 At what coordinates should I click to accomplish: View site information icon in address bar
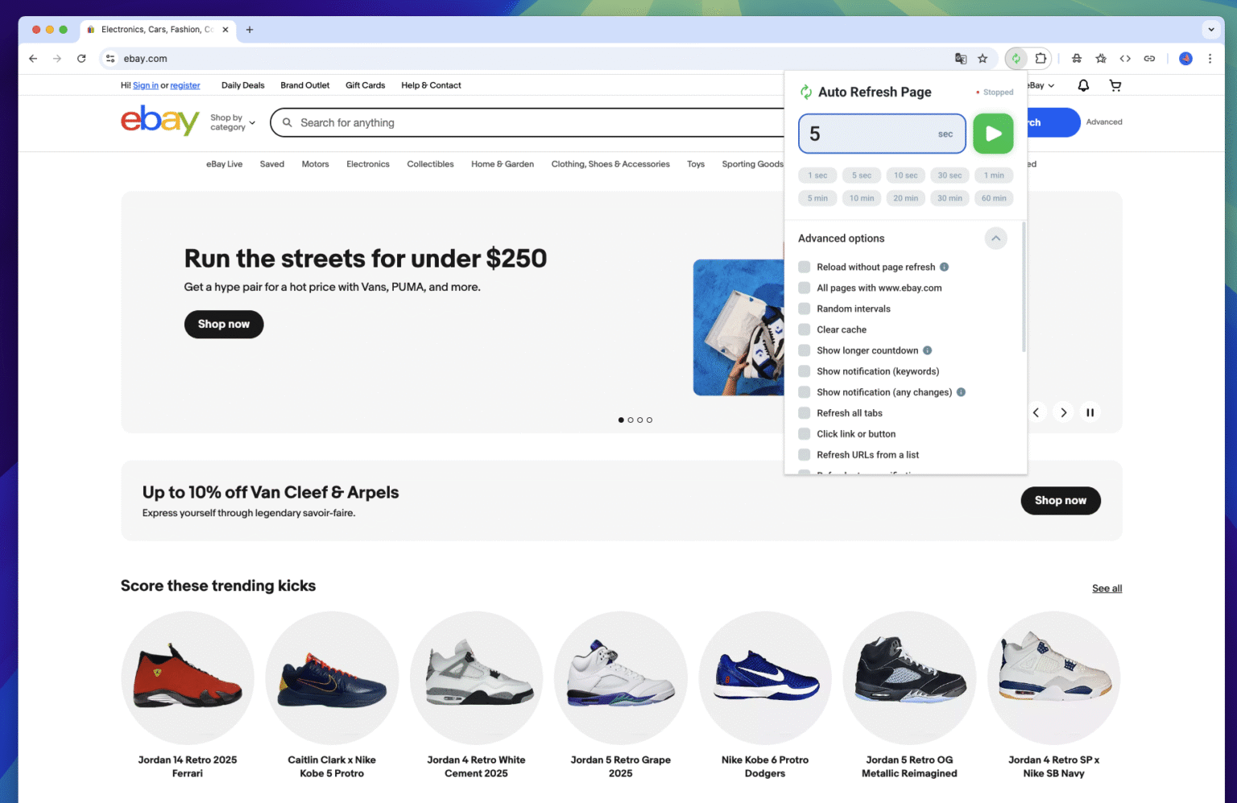pyautogui.click(x=110, y=58)
